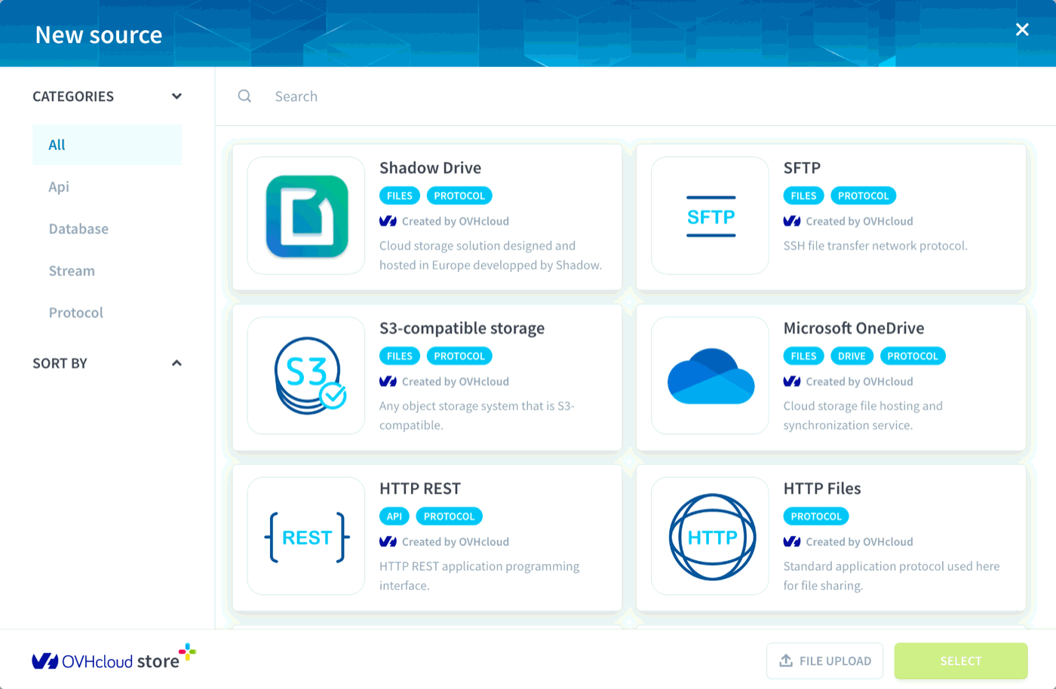Click the green Select button
The image size is (1056, 689).
click(x=961, y=661)
